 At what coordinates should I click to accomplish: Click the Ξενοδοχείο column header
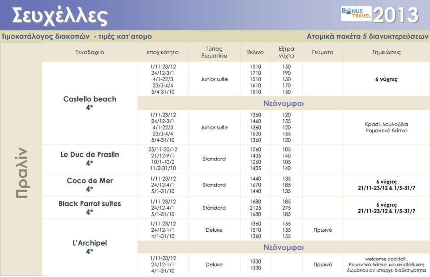pos(90,52)
